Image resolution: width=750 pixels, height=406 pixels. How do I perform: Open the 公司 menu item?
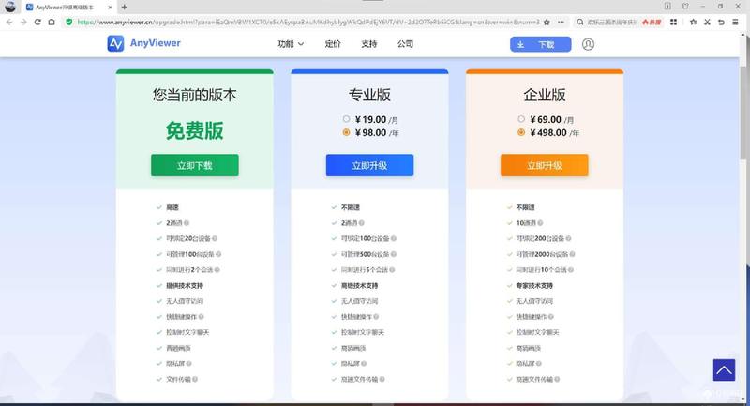pos(405,44)
